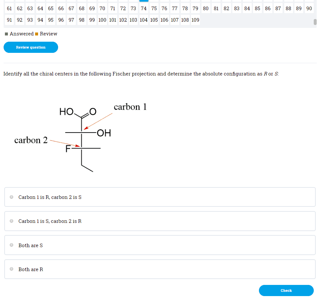Click the gray Answered legend square
The width and height of the screenshot is (319, 301).
click(7, 34)
